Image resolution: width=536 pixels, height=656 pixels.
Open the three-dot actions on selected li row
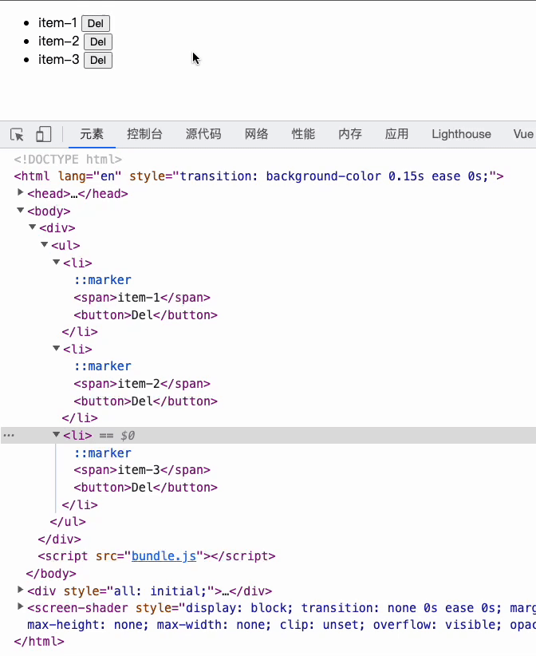(9, 436)
